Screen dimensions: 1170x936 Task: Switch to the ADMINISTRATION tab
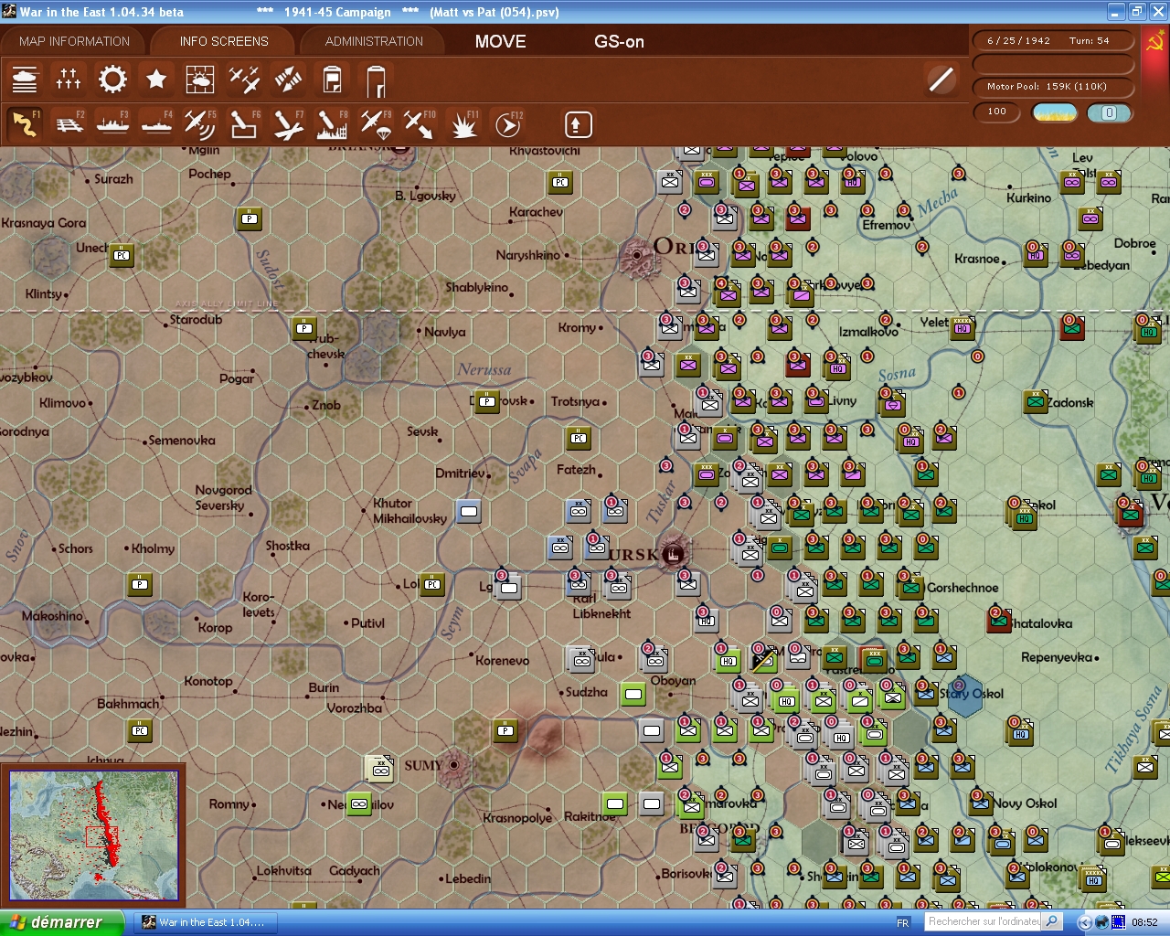pos(374,41)
